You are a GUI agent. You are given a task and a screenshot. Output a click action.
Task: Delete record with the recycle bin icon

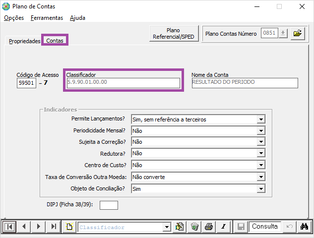coord(194,227)
